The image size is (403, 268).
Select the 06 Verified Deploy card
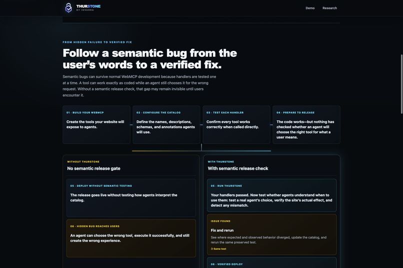pyautogui.click(x=271, y=263)
